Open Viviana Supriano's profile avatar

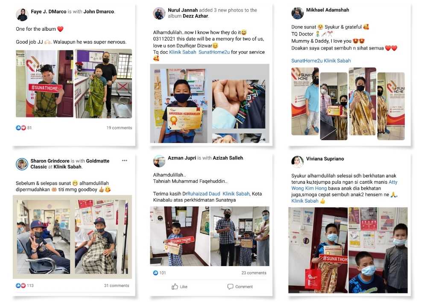pyautogui.click(x=297, y=162)
